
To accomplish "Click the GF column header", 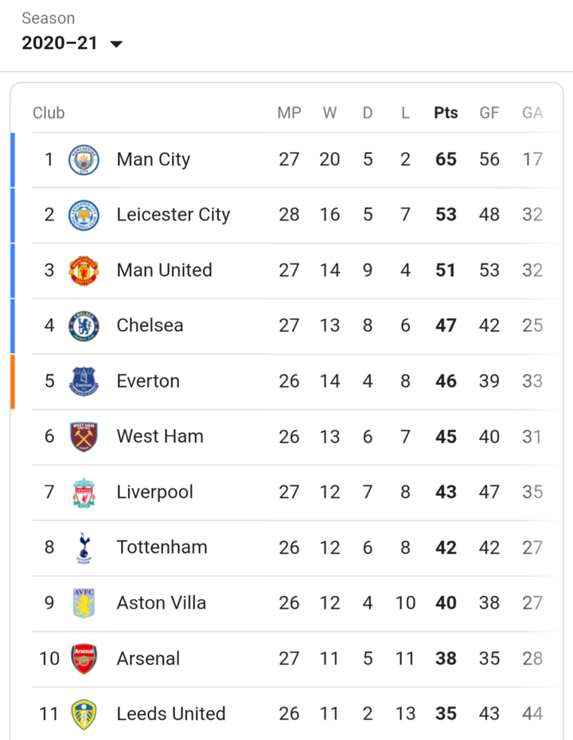I will 489,113.
